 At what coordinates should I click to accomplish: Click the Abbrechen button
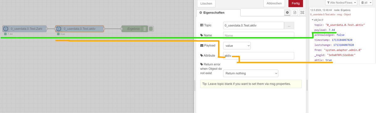coord(274,3)
